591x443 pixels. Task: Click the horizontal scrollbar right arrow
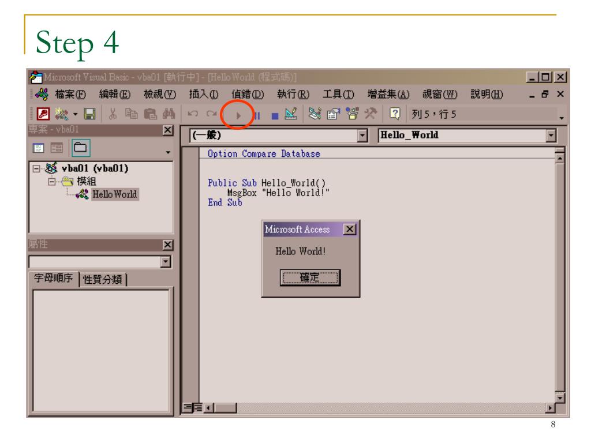550,408
